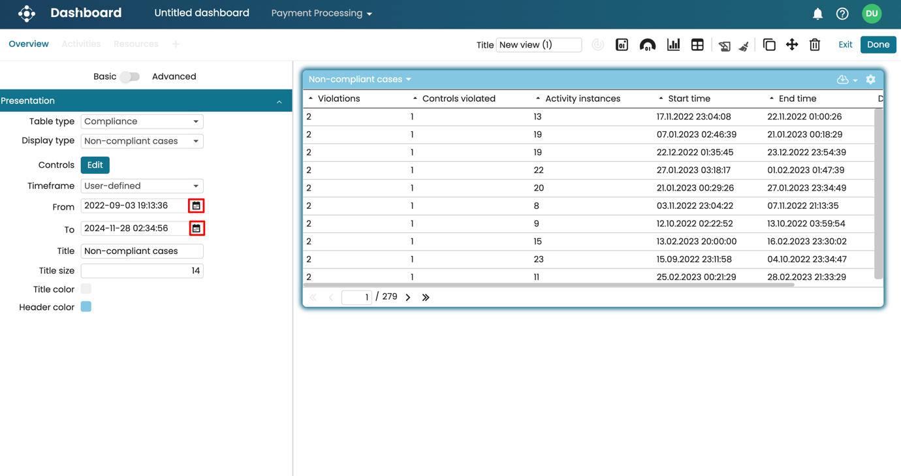Viewport: 901px width, 476px height.
Task: Add a bar chart widget
Action: tap(673, 45)
